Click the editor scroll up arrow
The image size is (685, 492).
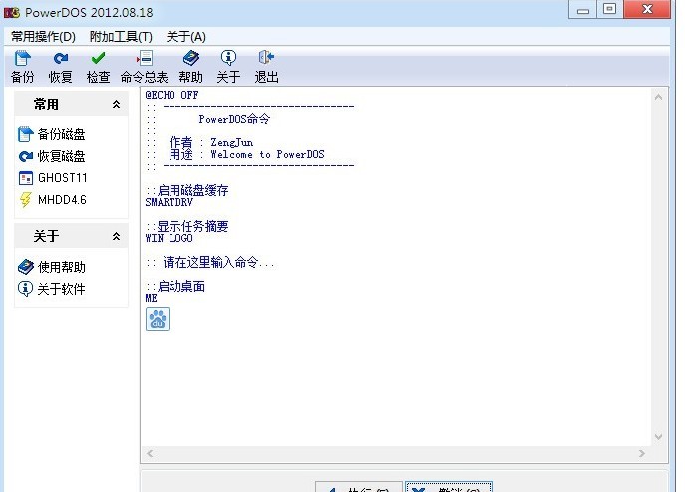pyautogui.click(x=658, y=97)
